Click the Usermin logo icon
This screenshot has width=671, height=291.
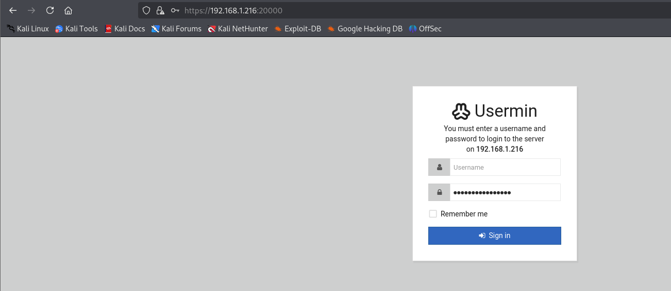click(x=461, y=111)
